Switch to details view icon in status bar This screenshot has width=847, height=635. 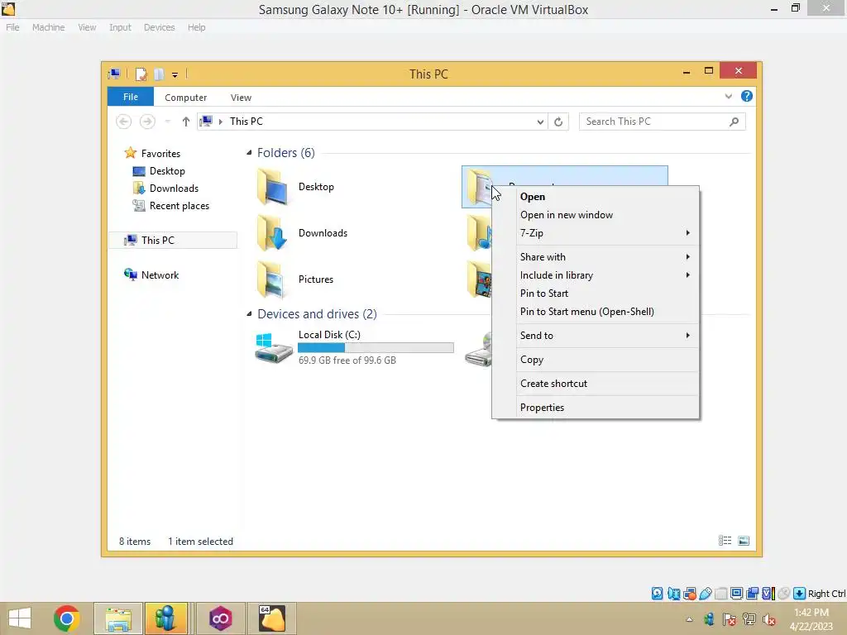point(725,541)
